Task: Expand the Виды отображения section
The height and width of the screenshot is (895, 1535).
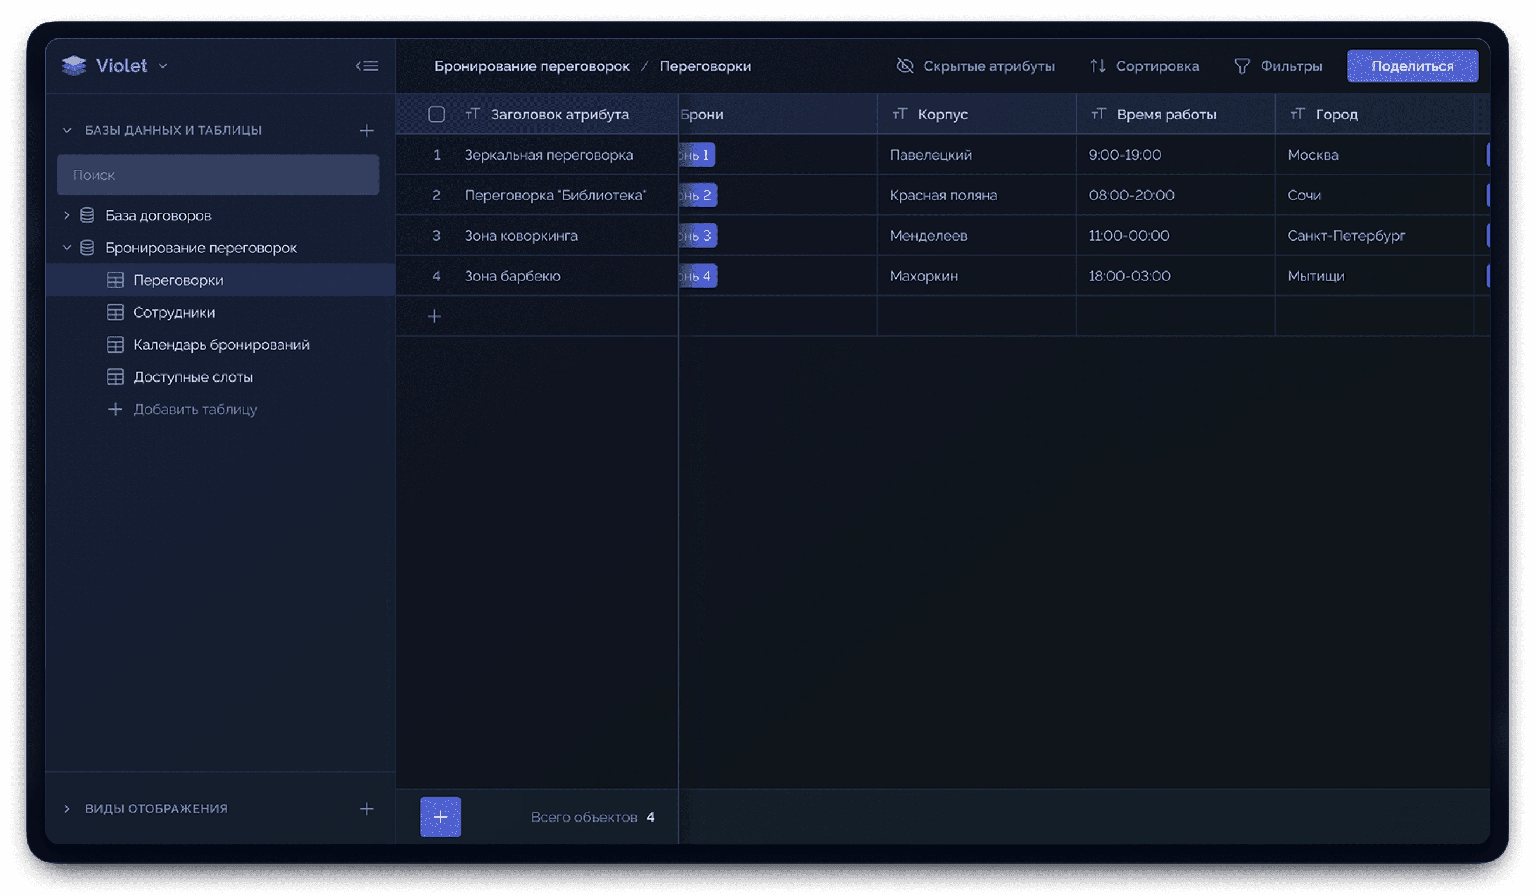Action: 66,809
